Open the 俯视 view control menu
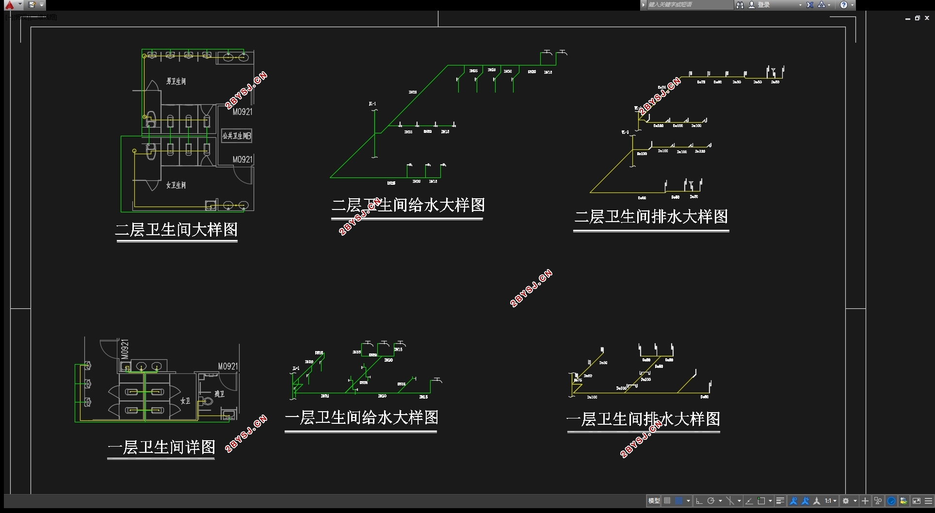The width and height of the screenshot is (935, 513). [x=22, y=17]
